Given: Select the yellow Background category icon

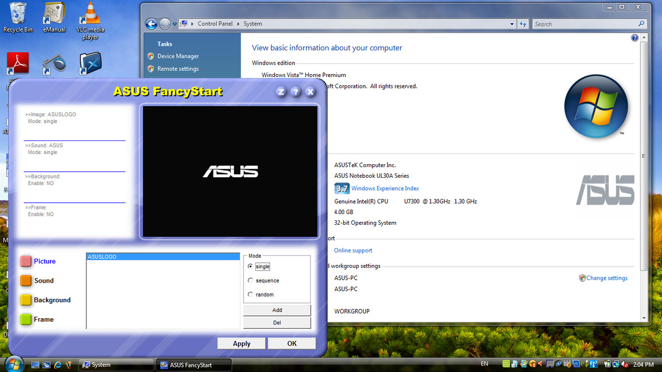Looking at the screenshot, I should click(25, 300).
